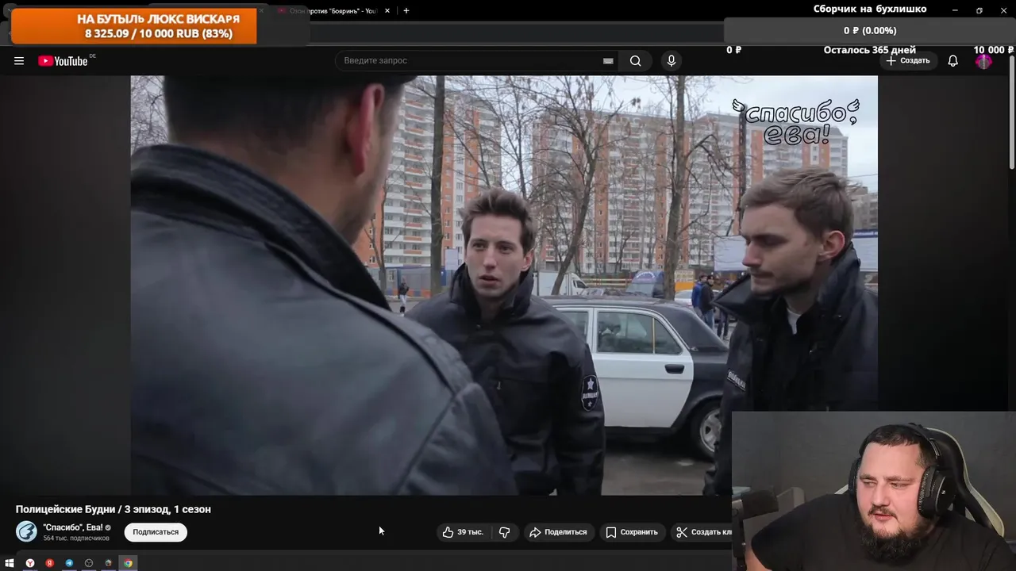This screenshot has width=1016, height=571.
Task: Click 'Сохранить' save button
Action: [x=632, y=532]
